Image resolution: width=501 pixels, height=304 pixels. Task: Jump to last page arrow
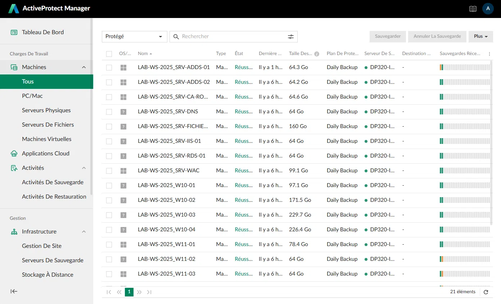point(149,292)
